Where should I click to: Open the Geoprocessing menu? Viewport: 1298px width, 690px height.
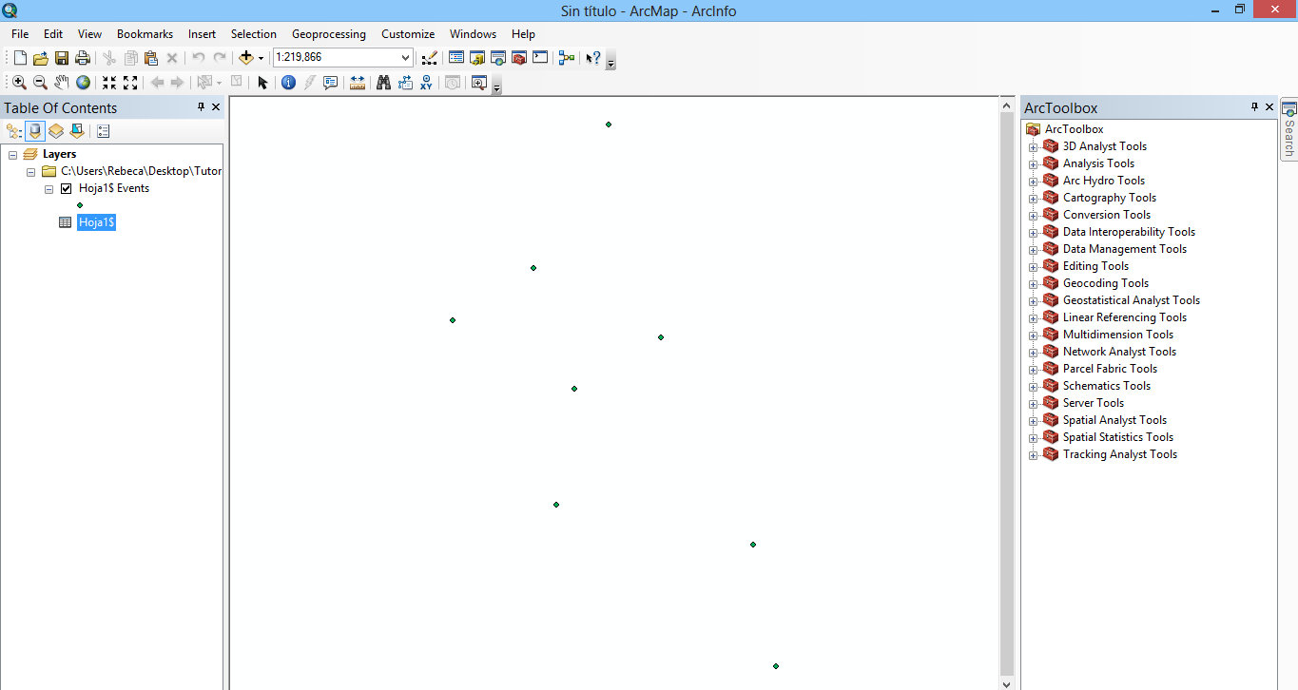click(x=328, y=34)
